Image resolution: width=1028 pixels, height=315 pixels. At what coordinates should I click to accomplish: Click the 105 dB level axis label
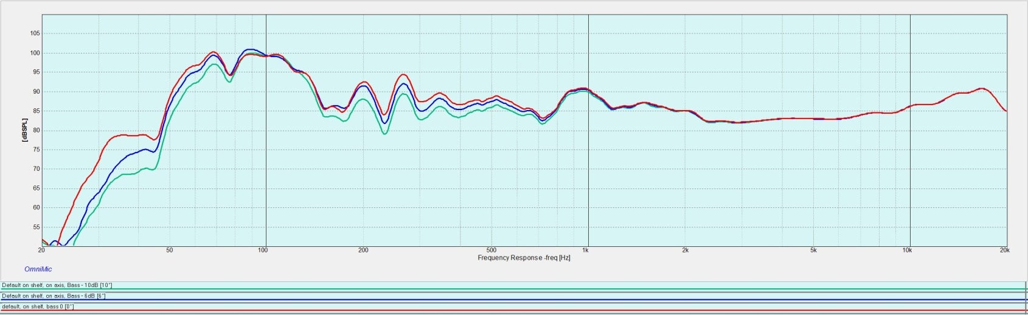click(x=35, y=33)
